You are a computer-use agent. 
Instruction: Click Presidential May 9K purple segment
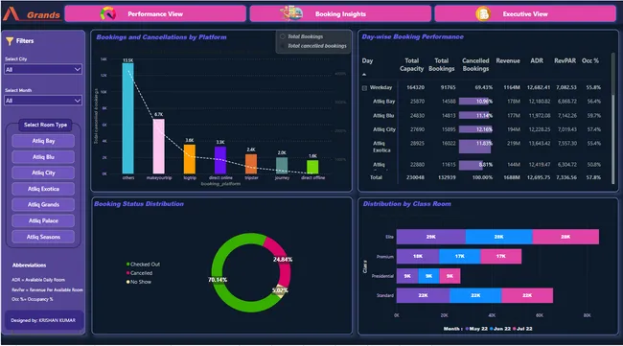pyautogui.click(x=407, y=276)
